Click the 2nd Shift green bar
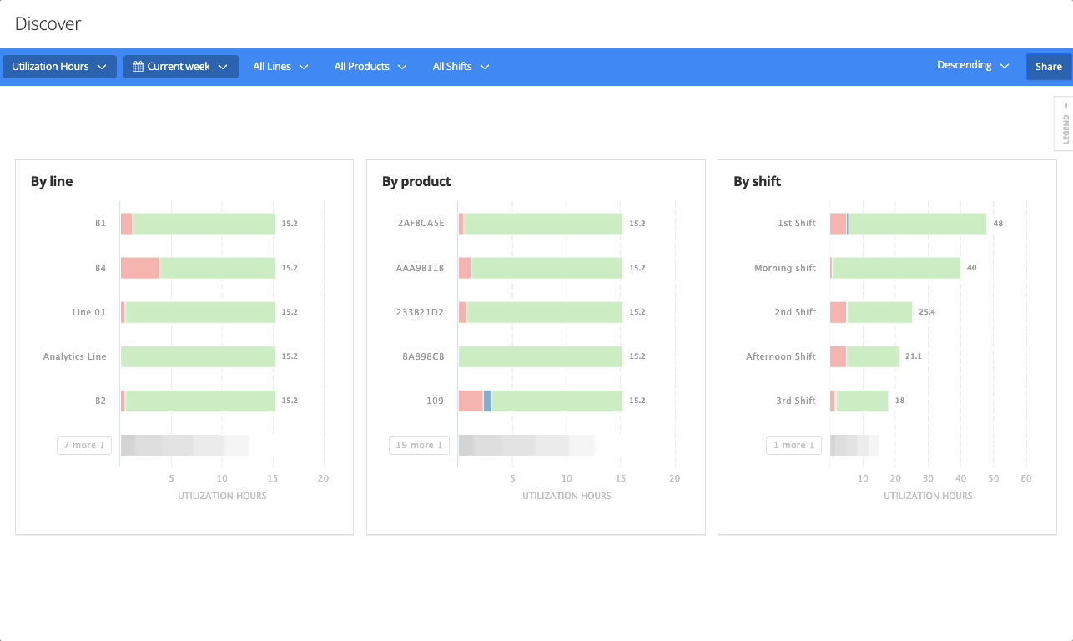The width and height of the screenshot is (1073, 641). click(x=879, y=312)
